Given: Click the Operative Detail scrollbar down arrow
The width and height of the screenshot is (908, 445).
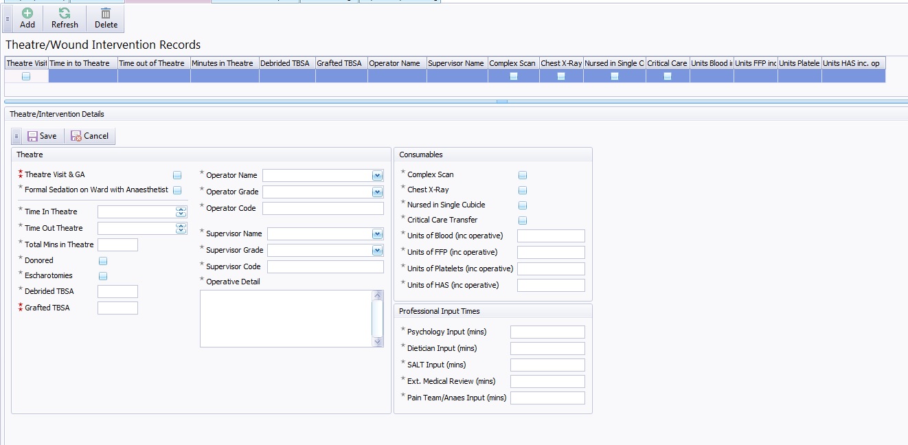Looking at the screenshot, I should (x=377, y=341).
